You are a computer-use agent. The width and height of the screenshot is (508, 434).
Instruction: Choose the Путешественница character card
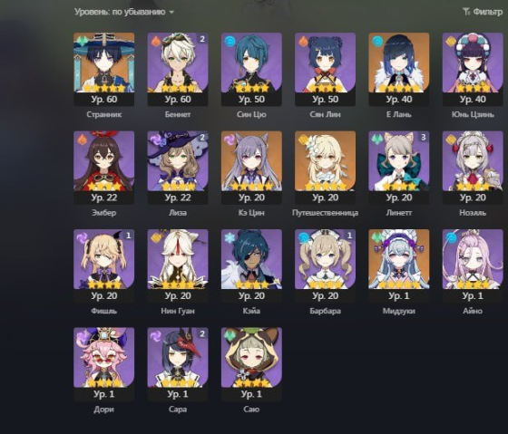tap(326, 168)
